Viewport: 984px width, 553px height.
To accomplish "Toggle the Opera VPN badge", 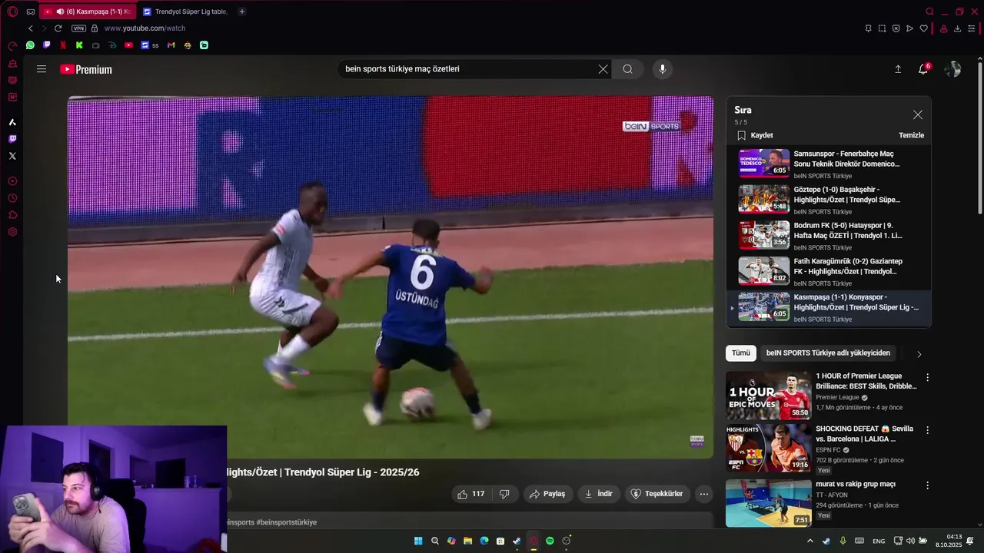I will pyautogui.click(x=78, y=28).
